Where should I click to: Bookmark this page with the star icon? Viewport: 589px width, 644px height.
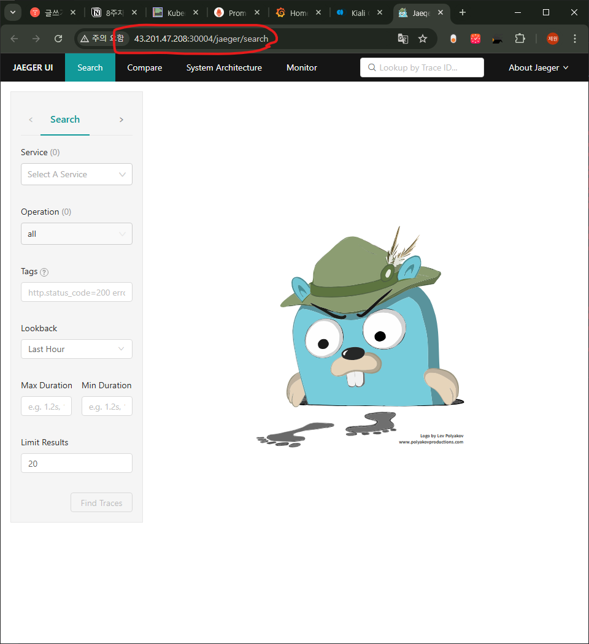pos(423,39)
